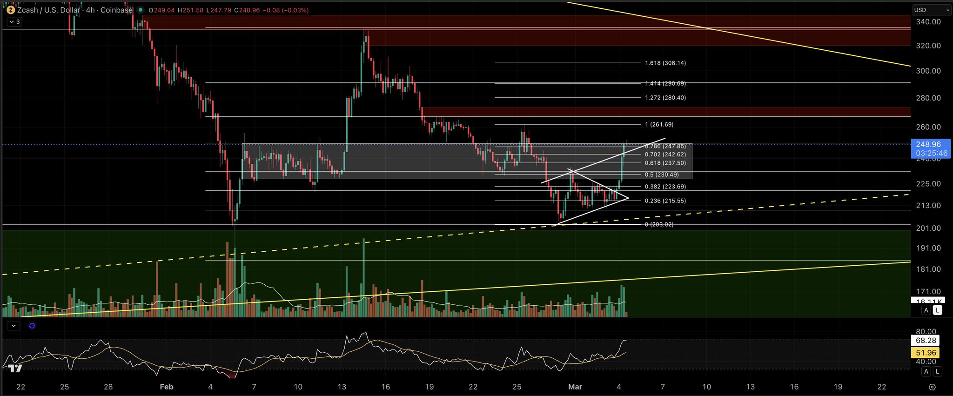
Task: Click the 0.702 (242.62) Fib label
Action: click(665, 154)
